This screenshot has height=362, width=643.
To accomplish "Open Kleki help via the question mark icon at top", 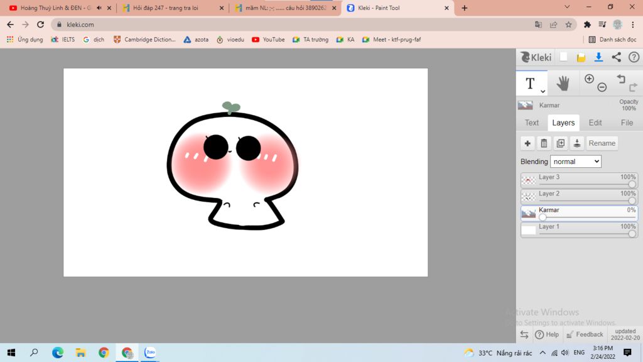I will [634, 57].
